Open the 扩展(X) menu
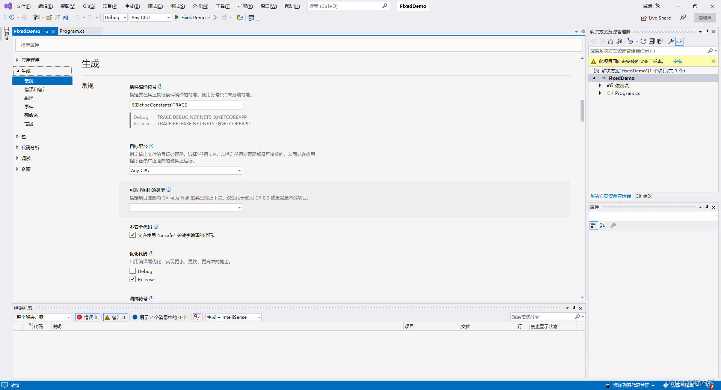This screenshot has height=390, width=721. (245, 6)
